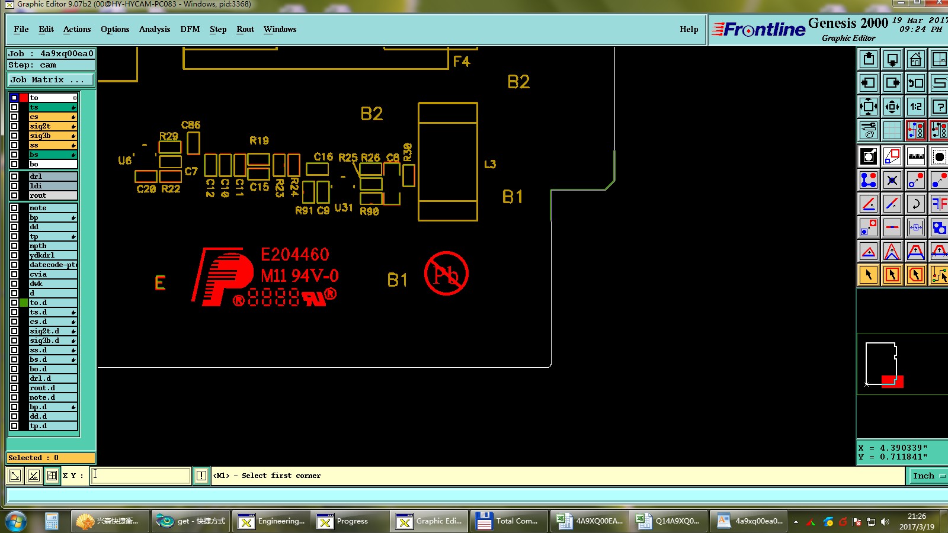Click the pan down view icon
Screen dimensions: 948x533
892,59
